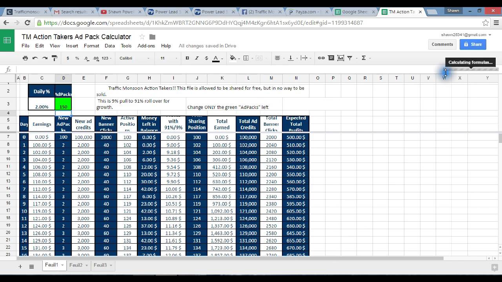Toggle italic formatting
This screenshot has height=282, width=502.
tap(197, 58)
